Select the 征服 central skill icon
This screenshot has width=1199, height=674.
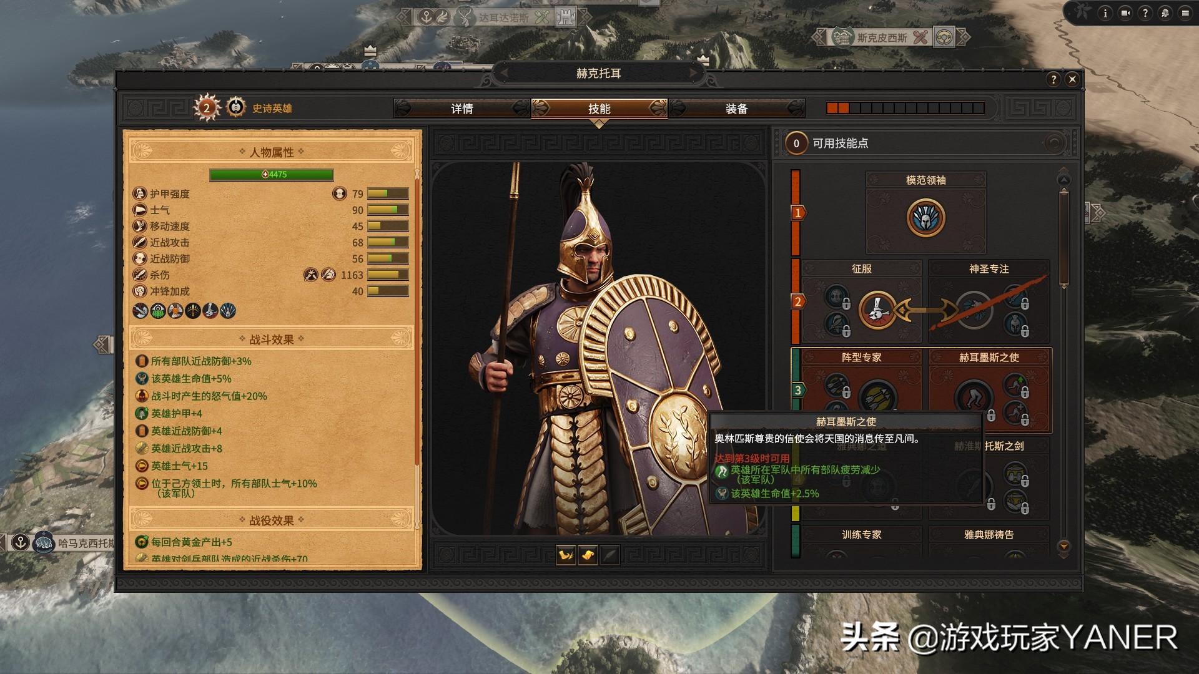tap(877, 310)
